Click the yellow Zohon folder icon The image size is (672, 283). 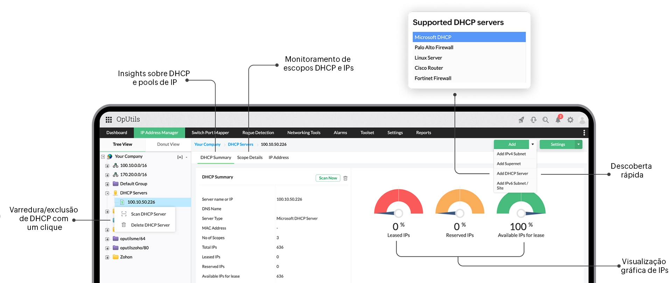[115, 257]
